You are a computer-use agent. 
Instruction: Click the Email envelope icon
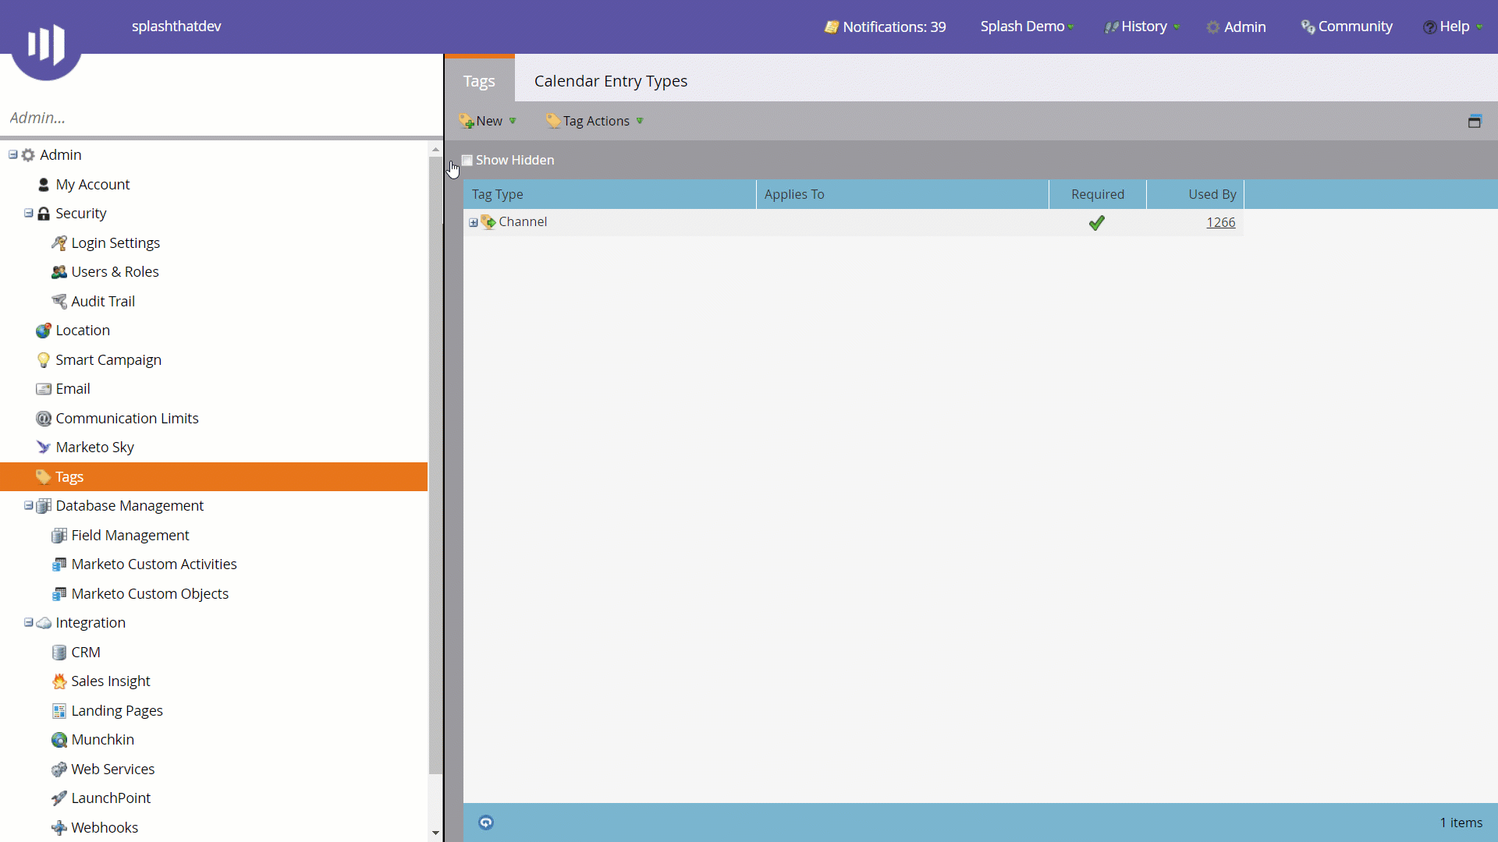[x=44, y=389]
